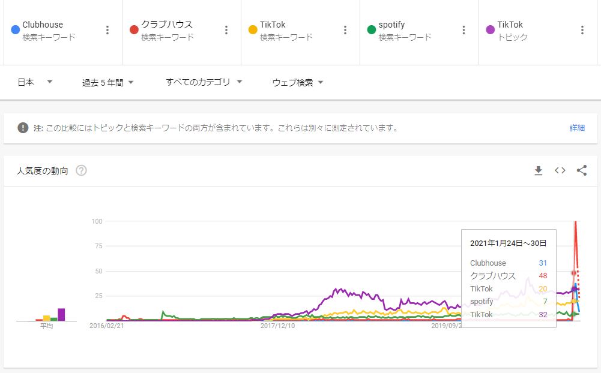Image resolution: width=601 pixels, height=373 pixels.
Task: Share the 人気度の動向 chart
Action: [582, 170]
